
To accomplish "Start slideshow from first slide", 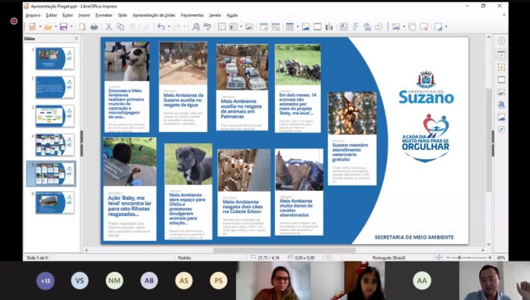I will tap(263, 27).
